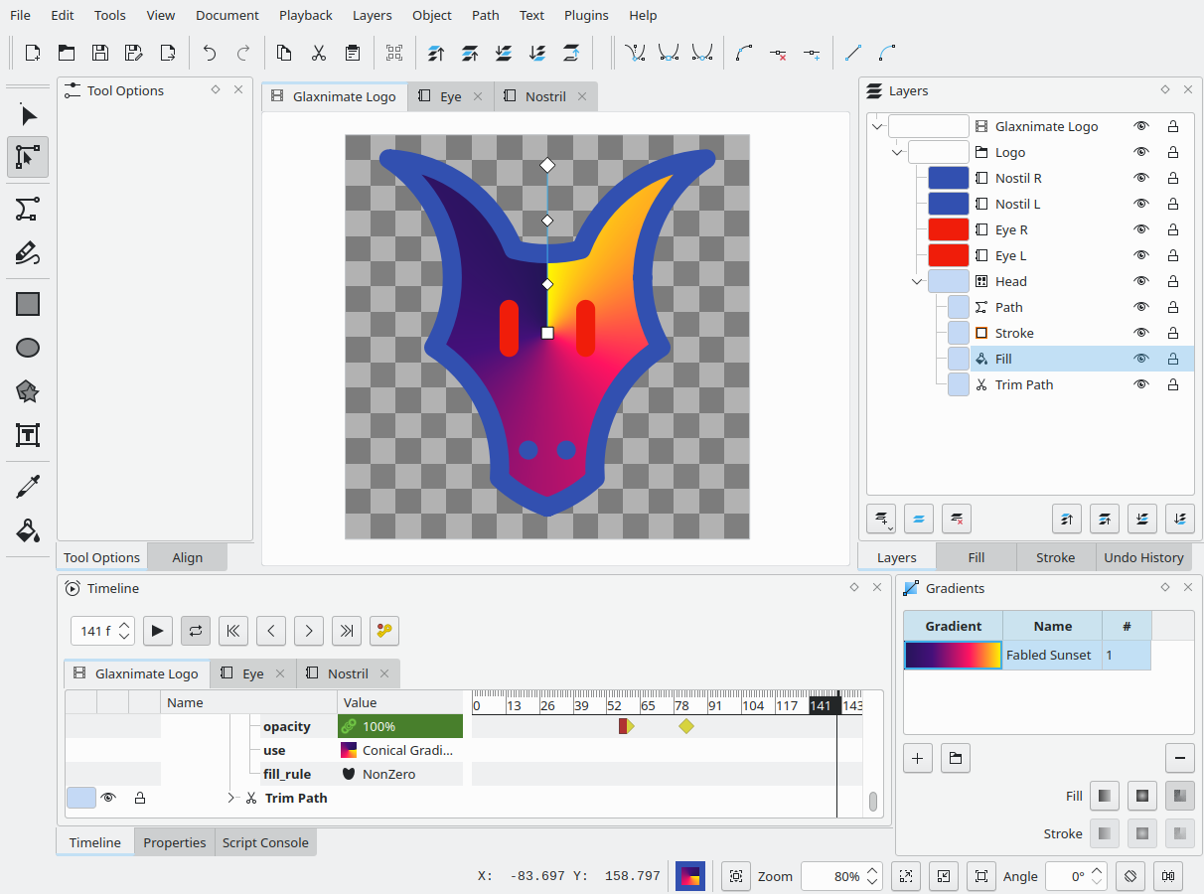1204x894 pixels.
Task: Open the Plugins menu
Action: pos(586,15)
